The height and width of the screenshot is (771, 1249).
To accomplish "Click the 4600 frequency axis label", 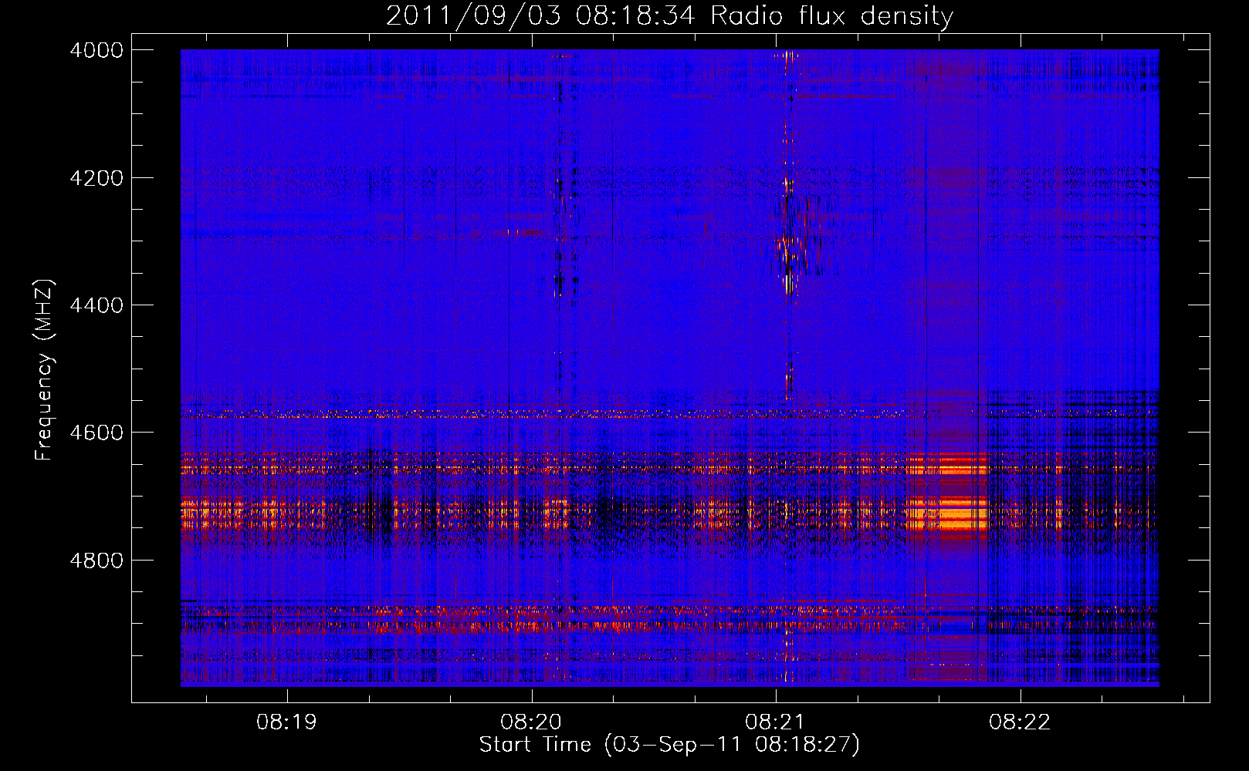I will 96,433.
